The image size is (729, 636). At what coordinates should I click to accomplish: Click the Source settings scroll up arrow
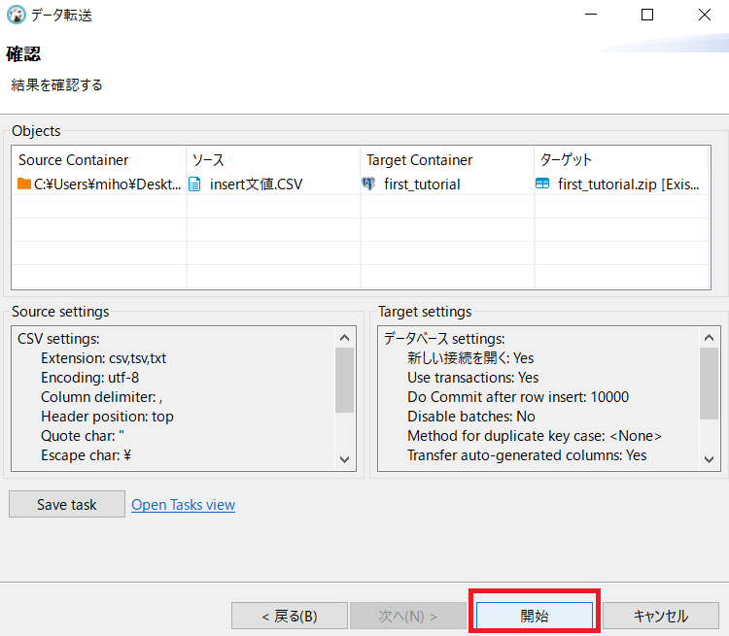coord(344,338)
